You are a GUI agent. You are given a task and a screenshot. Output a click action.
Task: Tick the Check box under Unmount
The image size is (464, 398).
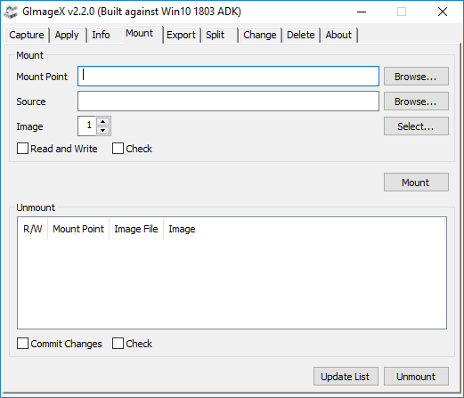pyautogui.click(x=118, y=344)
